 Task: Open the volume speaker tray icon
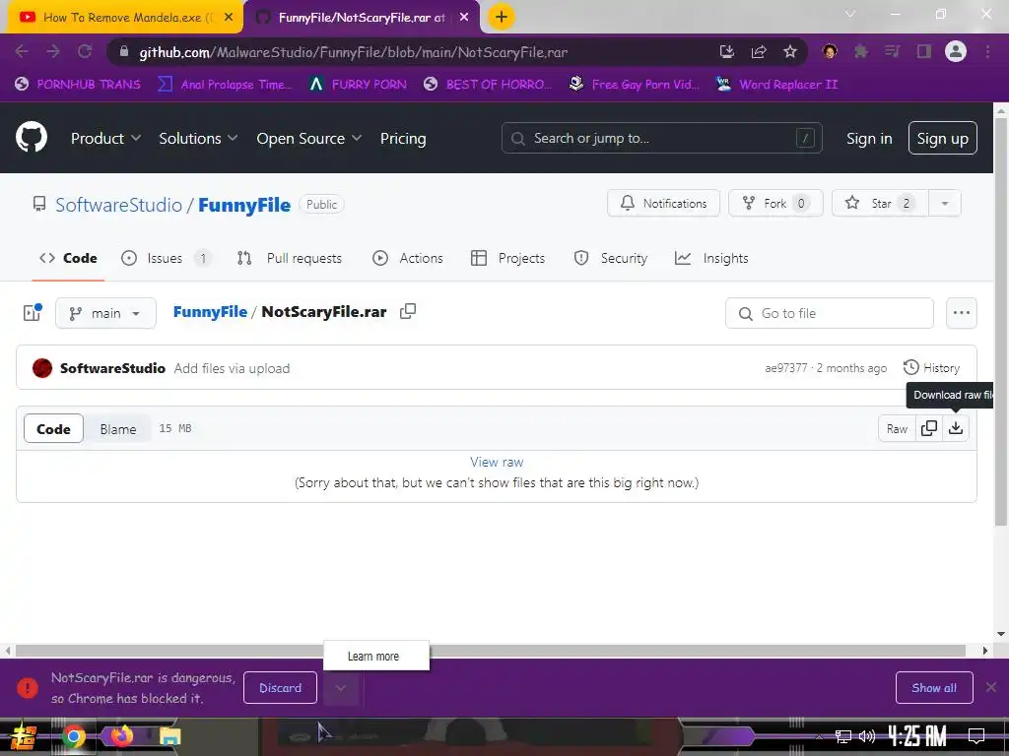[867, 736]
